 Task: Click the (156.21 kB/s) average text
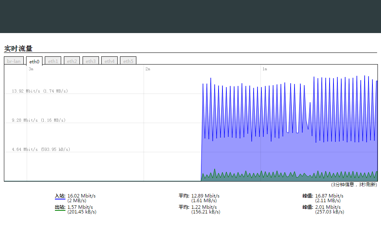coord(206,212)
